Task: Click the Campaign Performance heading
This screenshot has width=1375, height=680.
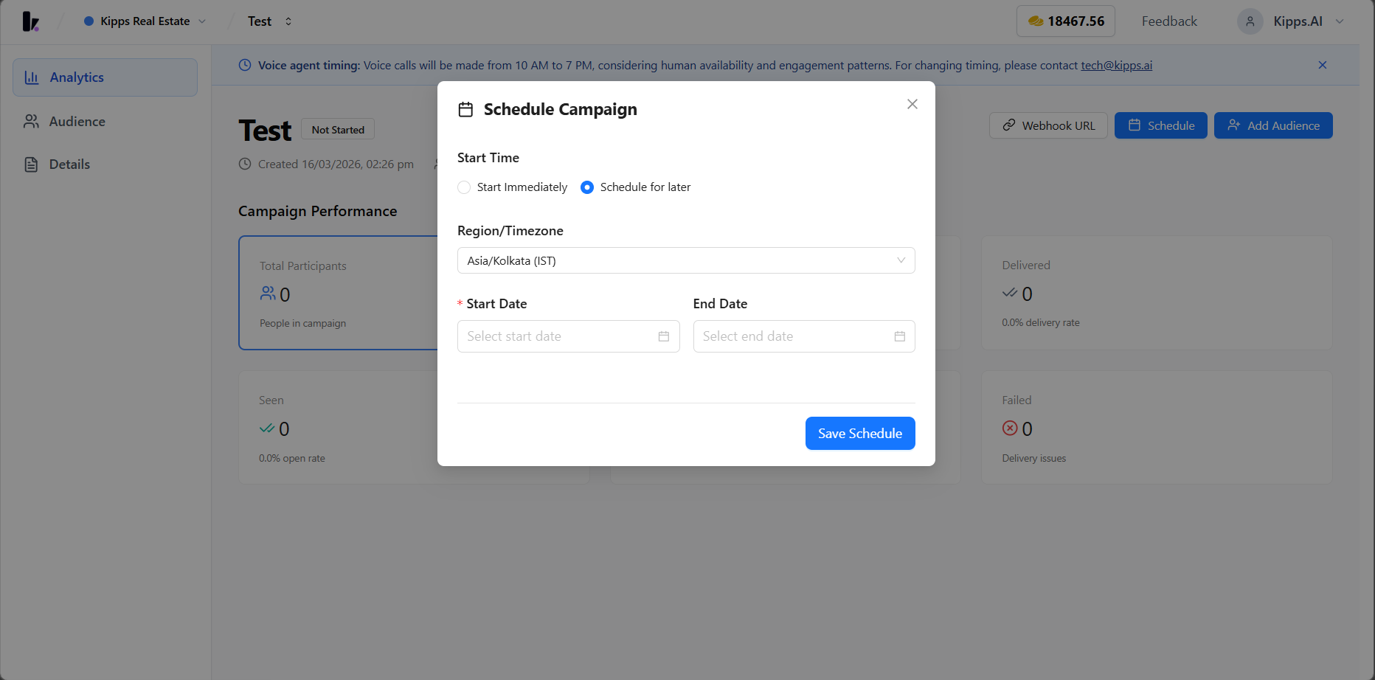Action: tap(318, 212)
